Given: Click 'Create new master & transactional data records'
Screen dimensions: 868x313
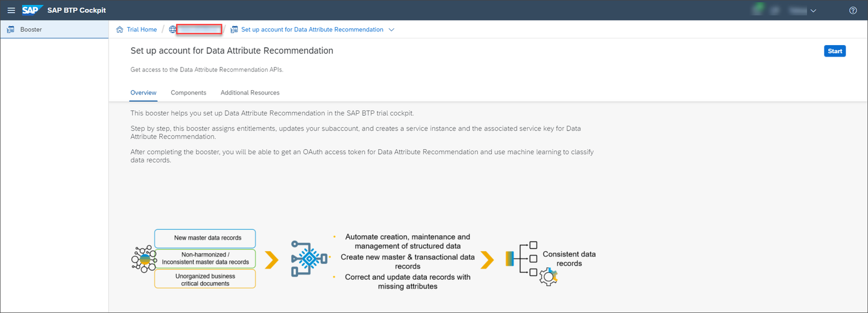Looking at the screenshot, I should (407, 262).
